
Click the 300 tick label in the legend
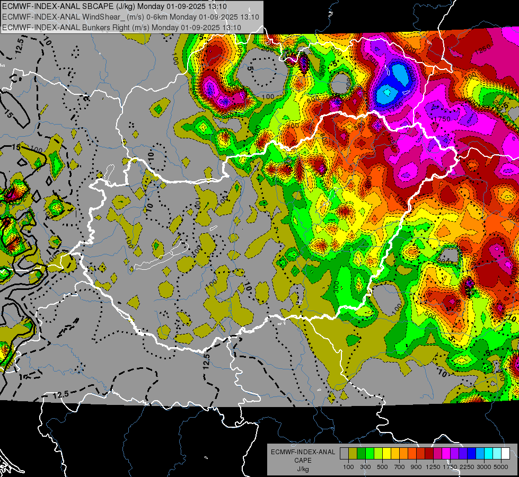365,467
